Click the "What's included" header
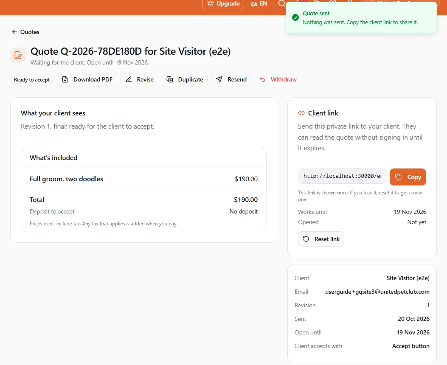 (x=53, y=157)
